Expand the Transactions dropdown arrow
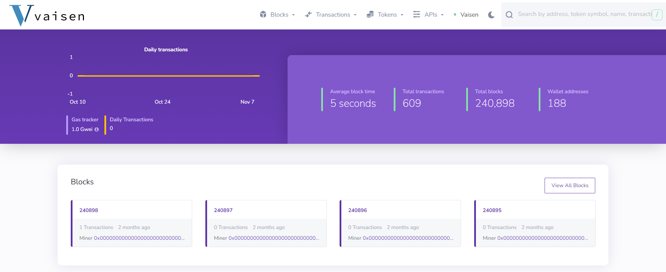This screenshot has width=666, height=272. [355, 15]
